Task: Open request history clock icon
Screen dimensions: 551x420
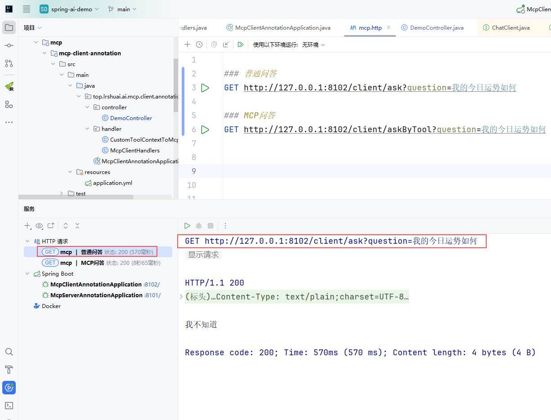Action: pyautogui.click(x=199, y=45)
